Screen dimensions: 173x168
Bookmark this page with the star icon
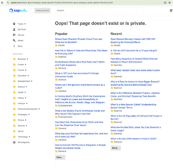click(x=170, y=3)
